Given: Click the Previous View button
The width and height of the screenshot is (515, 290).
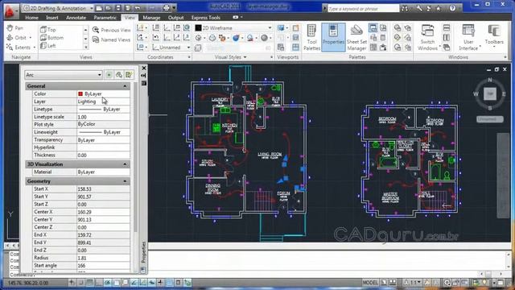Looking at the screenshot, I should 112,30.
